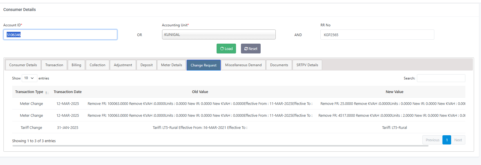
Task: Click Old Value 'Tariff: LT5-Rural Effective From' cell
Action: pyautogui.click(x=200, y=127)
